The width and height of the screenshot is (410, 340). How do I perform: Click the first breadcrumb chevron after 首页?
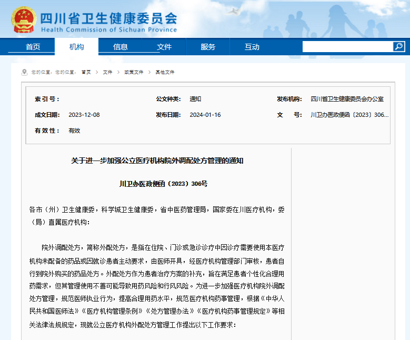click(x=97, y=72)
